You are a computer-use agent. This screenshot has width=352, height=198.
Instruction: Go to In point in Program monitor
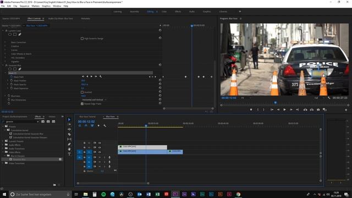(x=272, y=109)
